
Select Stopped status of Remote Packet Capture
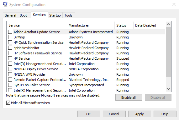(x=123, y=80)
